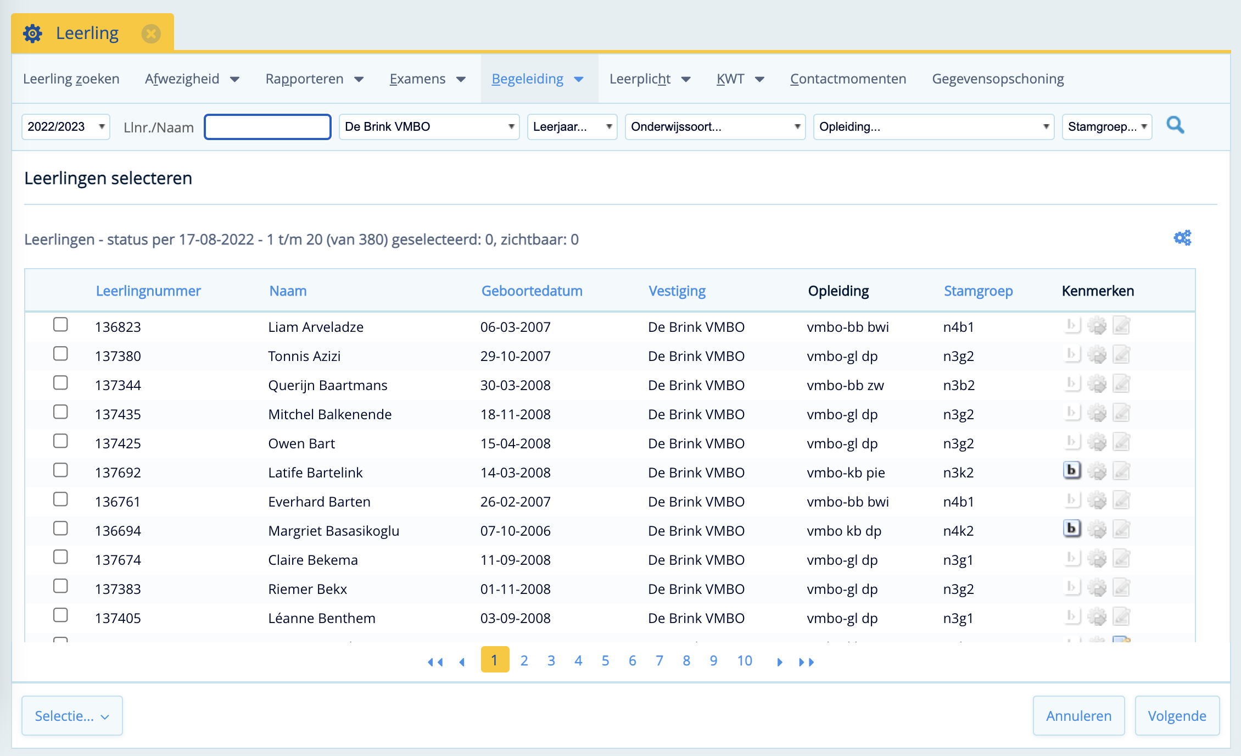This screenshot has width=1241, height=756.
Task: Go to last page arrows
Action: click(x=806, y=661)
